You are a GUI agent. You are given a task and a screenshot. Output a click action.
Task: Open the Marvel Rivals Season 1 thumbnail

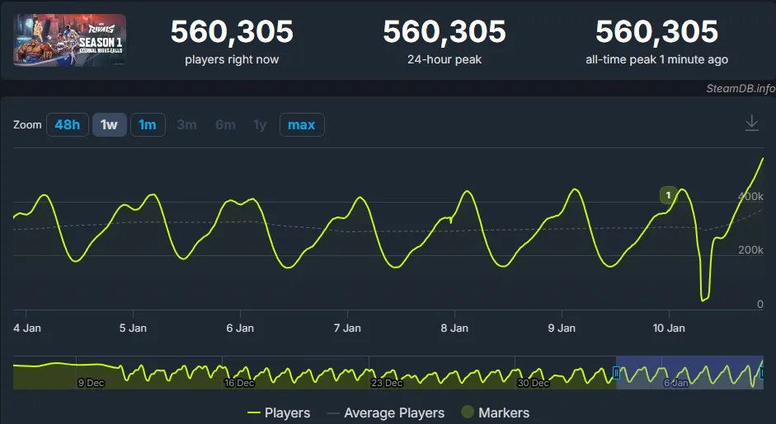(70, 40)
